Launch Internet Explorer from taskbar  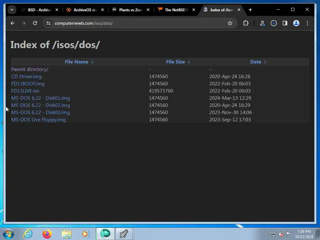[x=28, y=234]
